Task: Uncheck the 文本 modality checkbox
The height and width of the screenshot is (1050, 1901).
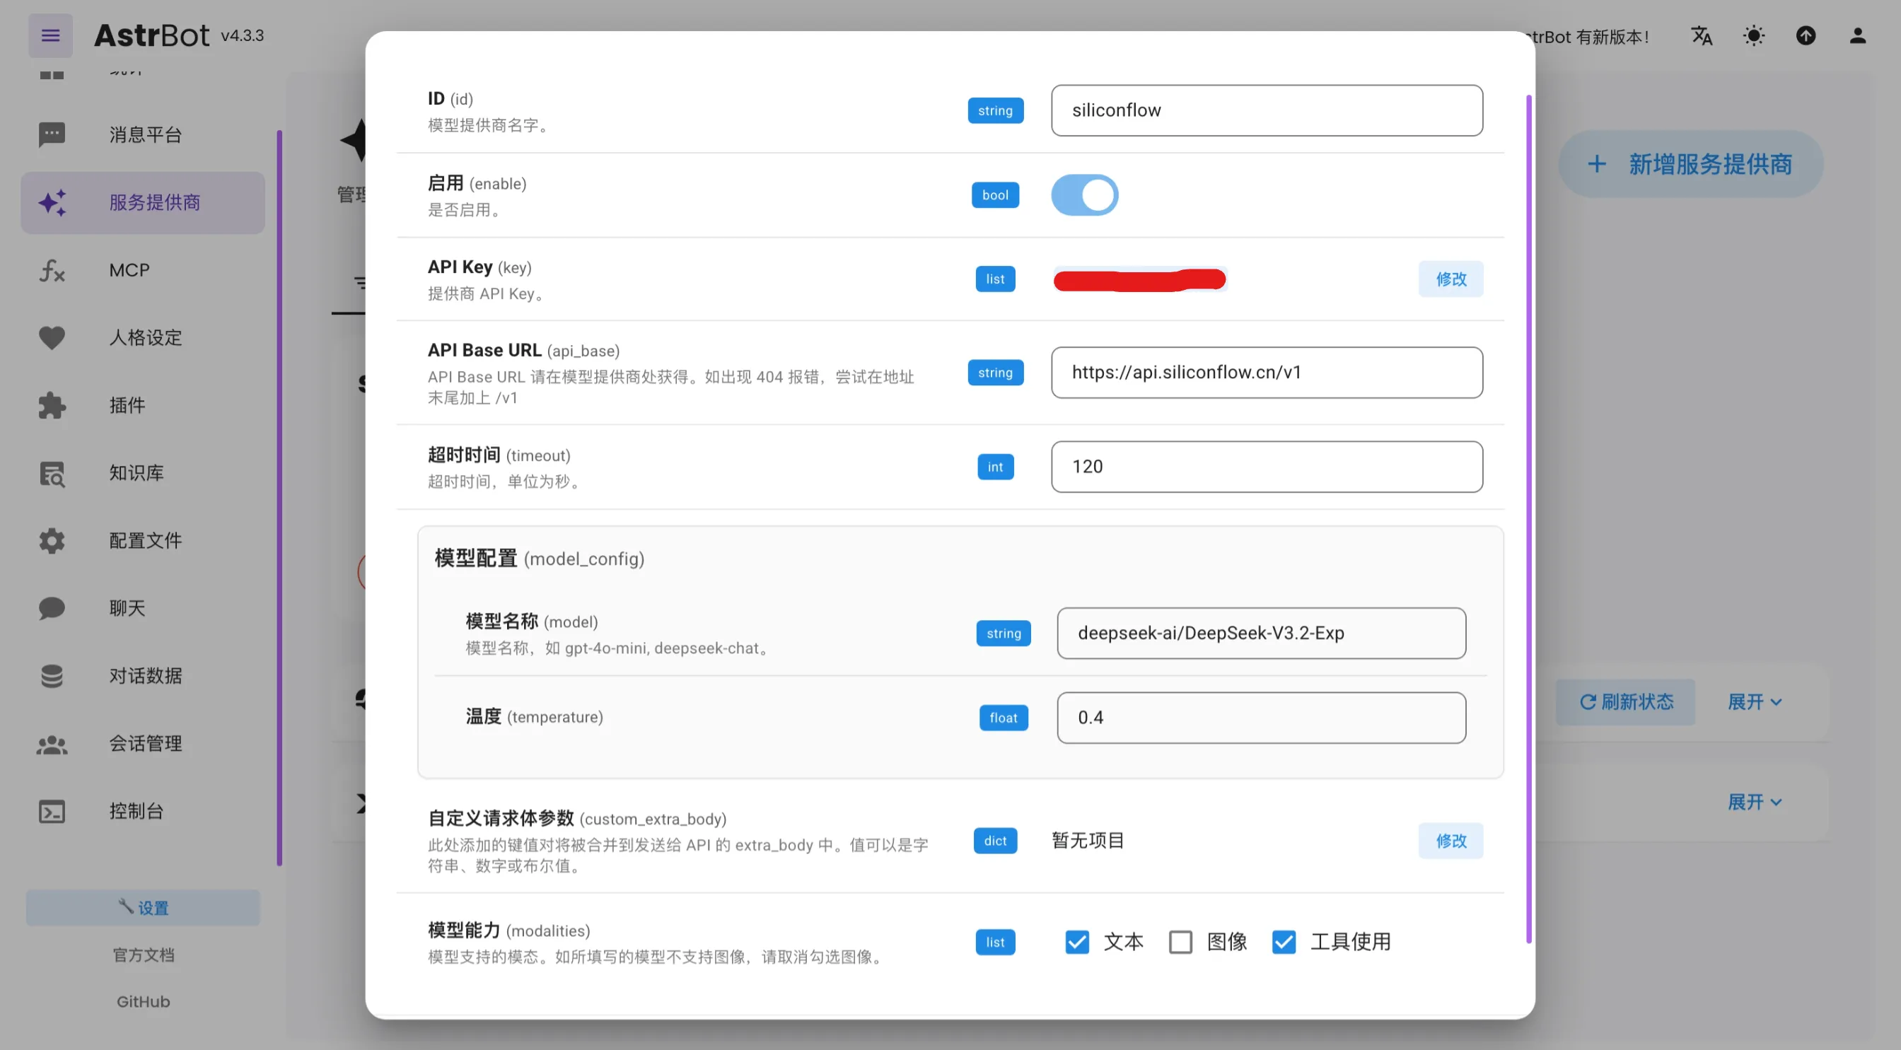Action: point(1076,942)
